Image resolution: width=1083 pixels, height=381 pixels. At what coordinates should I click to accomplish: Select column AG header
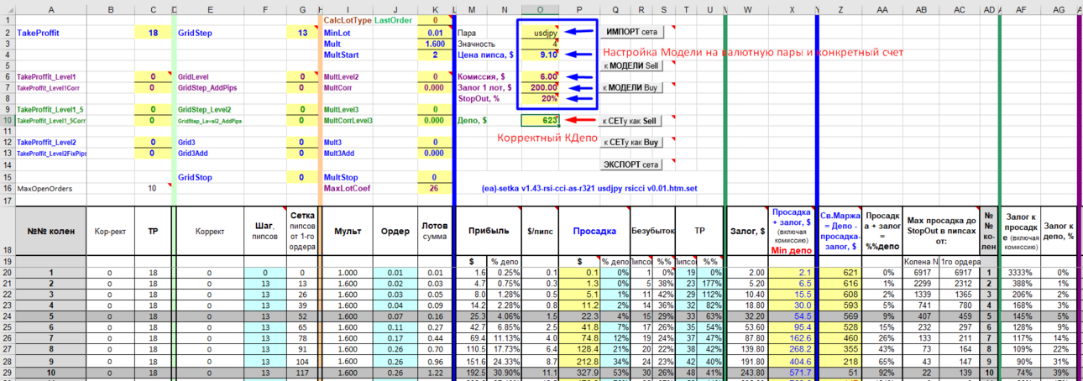tap(1059, 9)
